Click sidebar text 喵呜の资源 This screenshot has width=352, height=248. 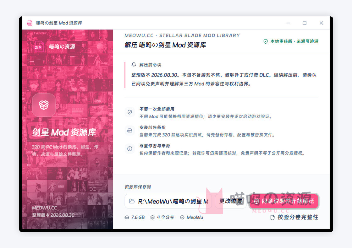click(62, 46)
